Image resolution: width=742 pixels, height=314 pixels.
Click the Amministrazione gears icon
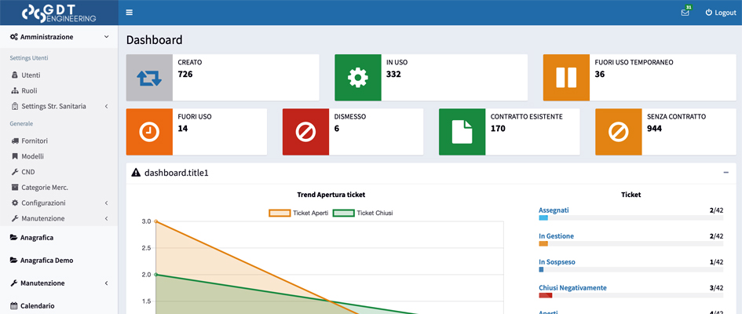[14, 37]
